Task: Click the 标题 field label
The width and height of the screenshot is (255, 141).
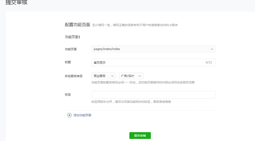Action: (68, 62)
